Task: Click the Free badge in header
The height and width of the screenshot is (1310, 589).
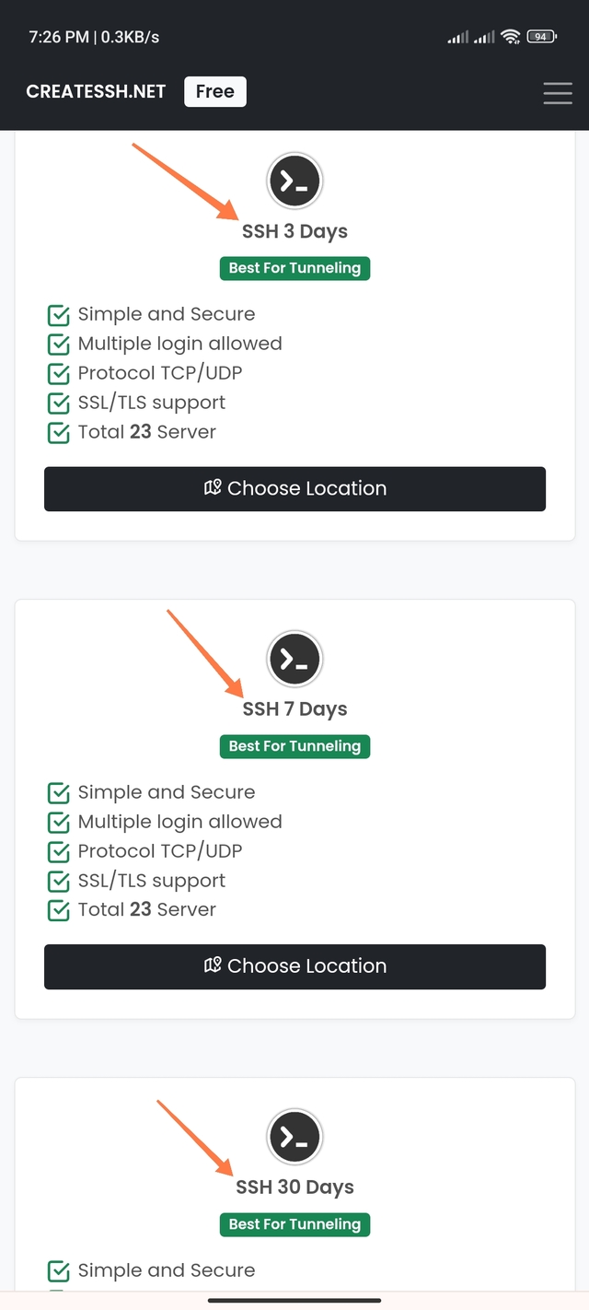Action: tap(215, 92)
